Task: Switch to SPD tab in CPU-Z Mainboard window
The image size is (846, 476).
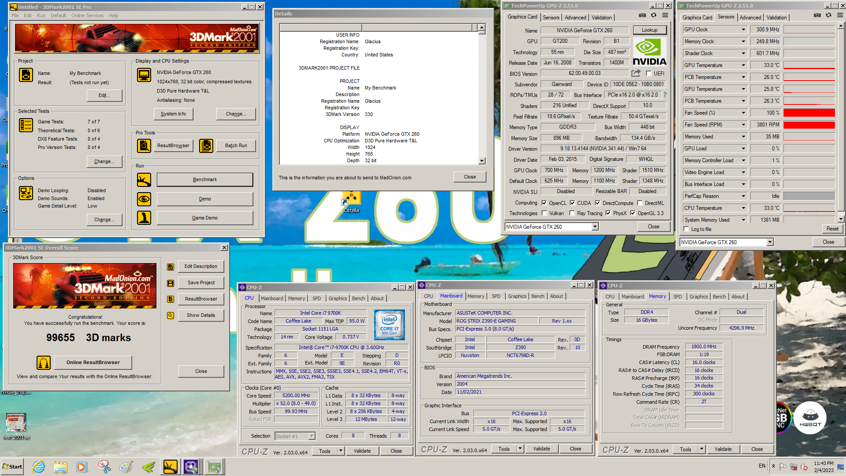Action: [496, 296]
